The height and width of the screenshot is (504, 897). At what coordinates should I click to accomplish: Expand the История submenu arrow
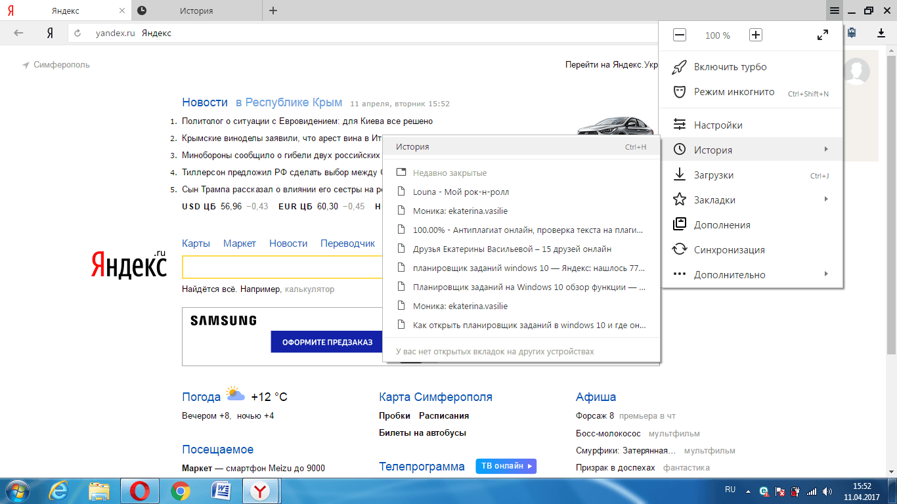(826, 150)
